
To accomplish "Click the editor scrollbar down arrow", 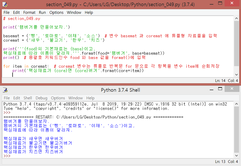I will coord(236,75).
